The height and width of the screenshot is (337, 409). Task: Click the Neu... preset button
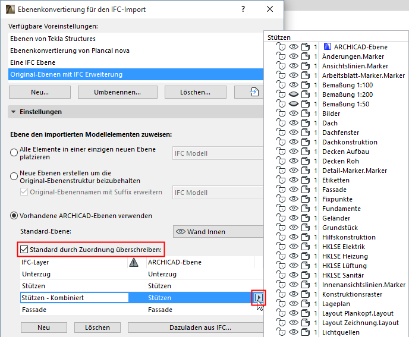click(x=40, y=92)
